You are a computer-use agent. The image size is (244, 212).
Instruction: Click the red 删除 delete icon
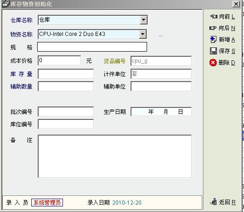click(213, 63)
